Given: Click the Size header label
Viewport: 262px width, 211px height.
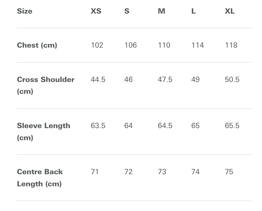Looking at the screenshot, I should 24,11.
